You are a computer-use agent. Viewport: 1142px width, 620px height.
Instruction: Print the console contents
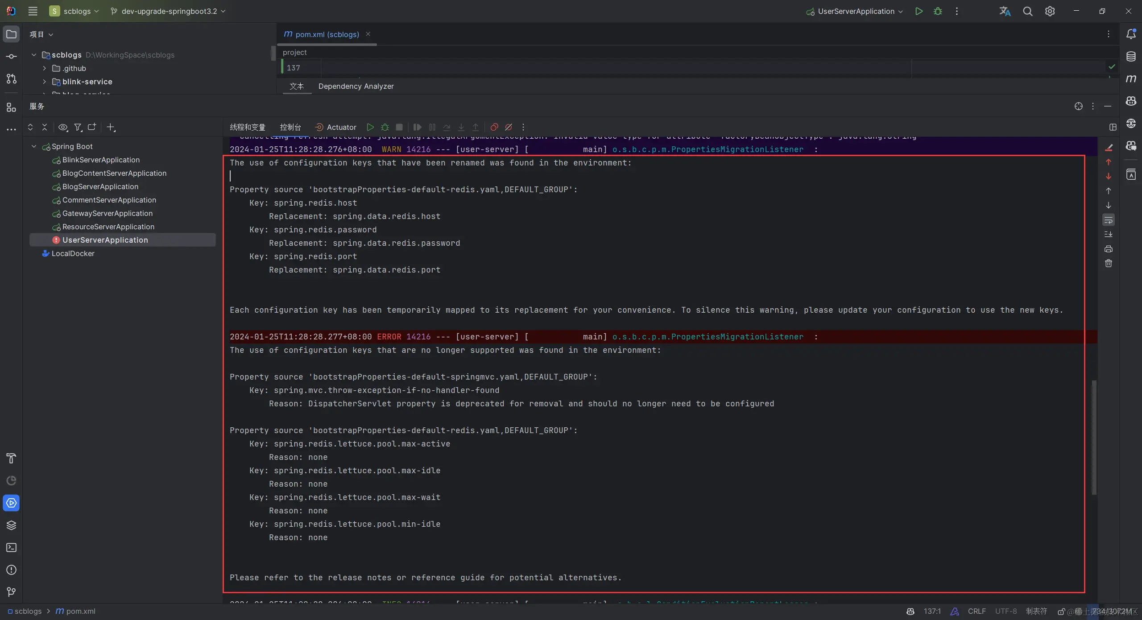pos(1109,249)
